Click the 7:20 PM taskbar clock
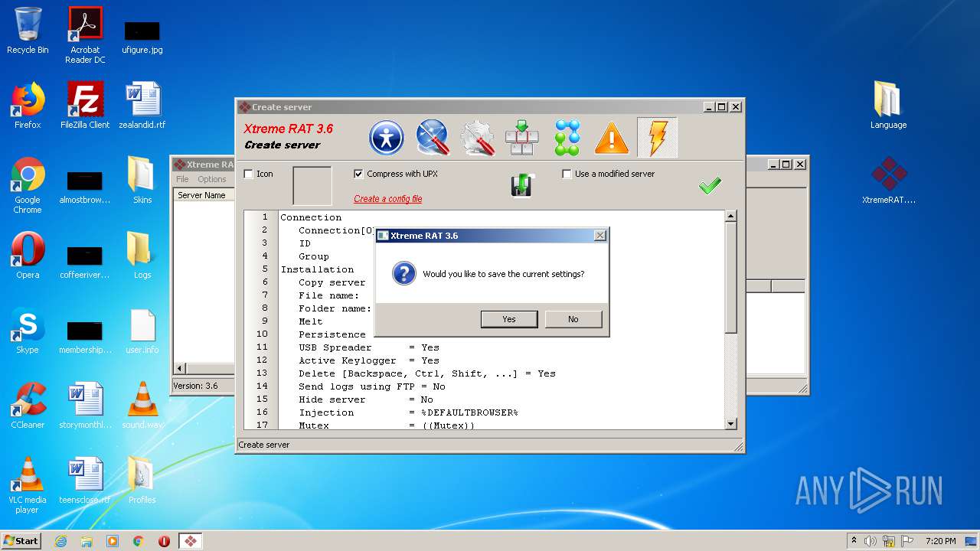 point(940,541)
